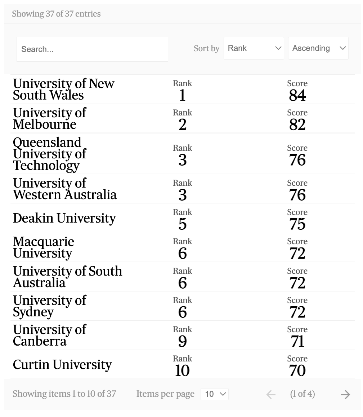The image size is (363, 417).
Task: Select the University of Melbourne entry
Action: click(50, 119)
